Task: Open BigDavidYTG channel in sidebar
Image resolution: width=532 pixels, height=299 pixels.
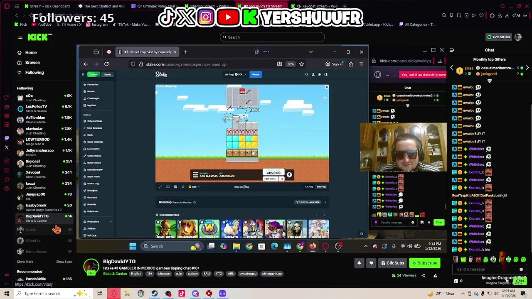Action: [44, 218]
